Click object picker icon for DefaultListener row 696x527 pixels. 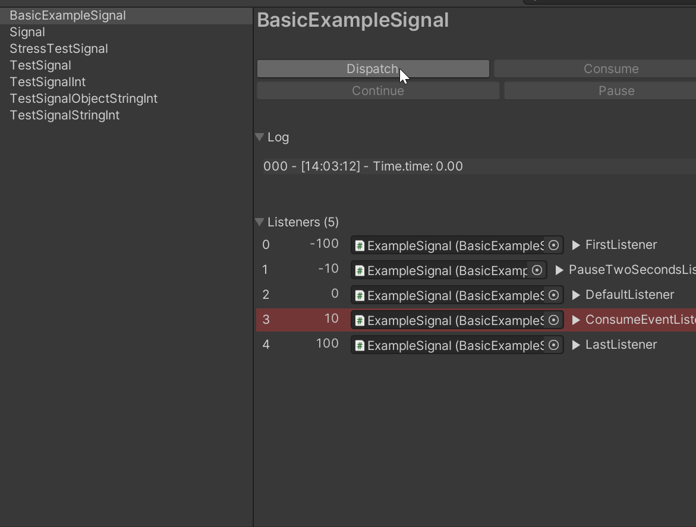[553, 295]
